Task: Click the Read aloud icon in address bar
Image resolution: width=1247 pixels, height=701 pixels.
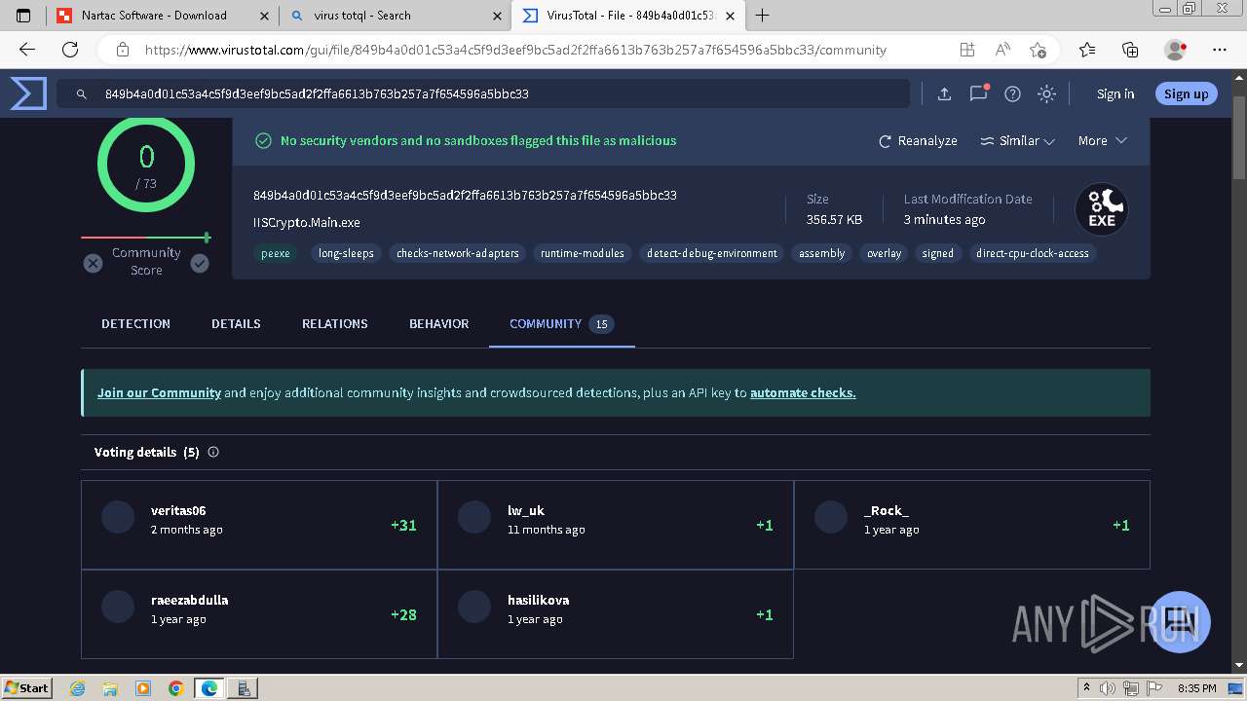Action: pos(1001,50)
